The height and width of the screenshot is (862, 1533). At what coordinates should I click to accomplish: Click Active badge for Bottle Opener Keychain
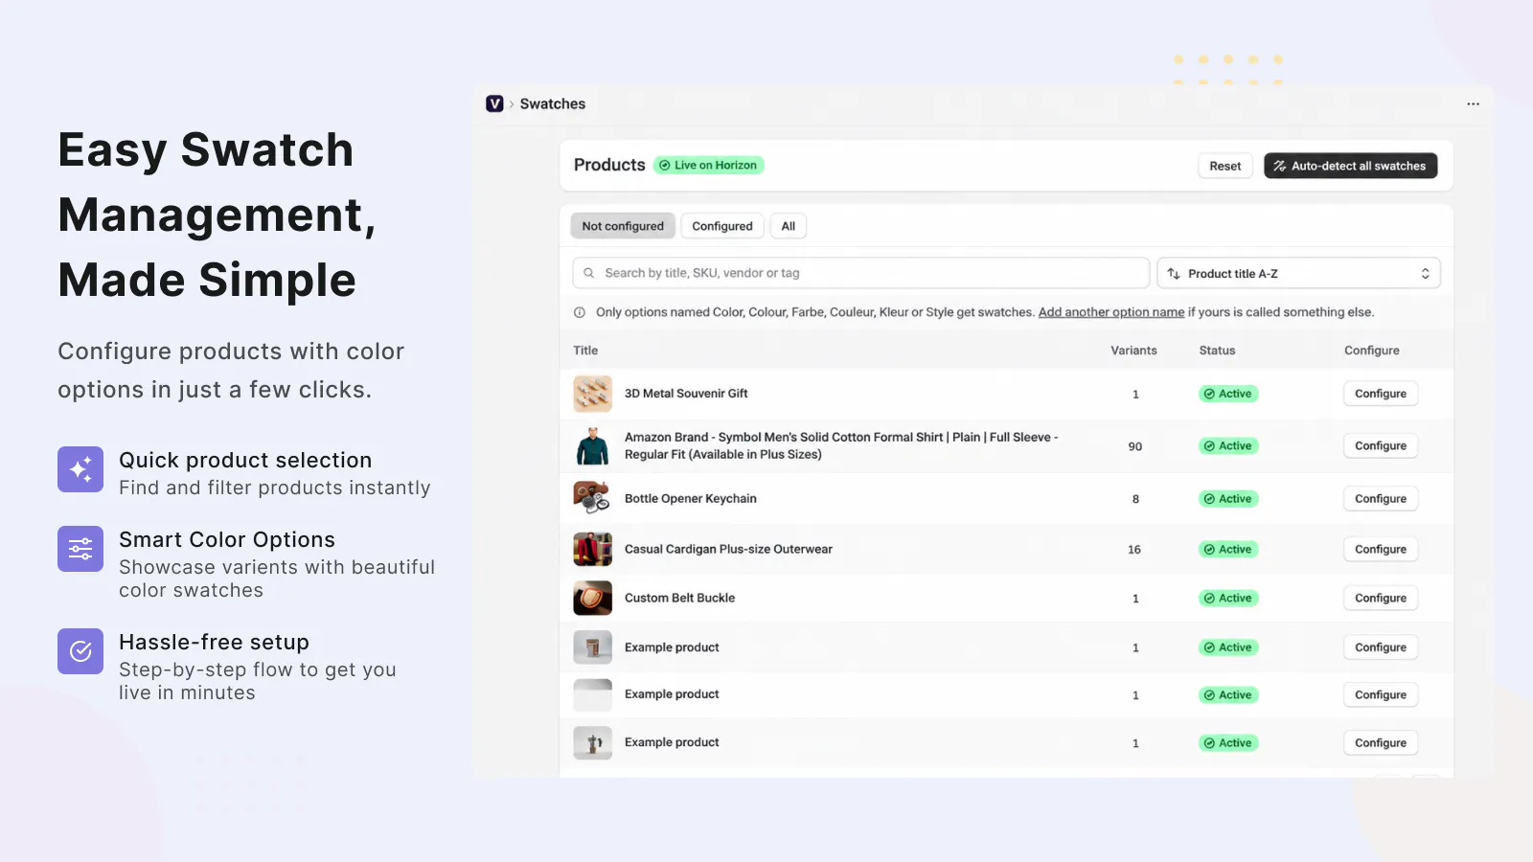(1228, 499)
